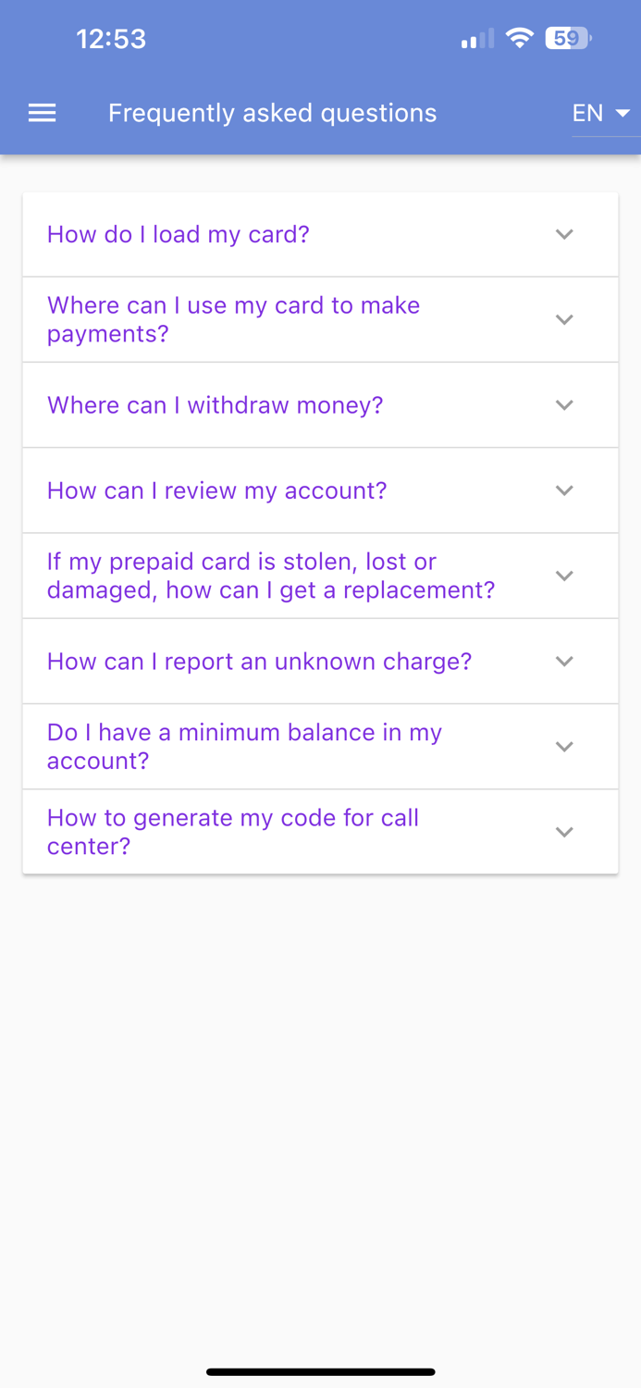Open the EN language dropdown
The width and height of the screenshot is (641, 1388).
(599, 112)
